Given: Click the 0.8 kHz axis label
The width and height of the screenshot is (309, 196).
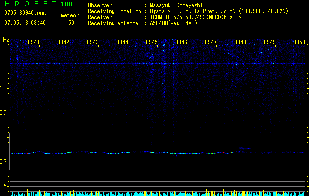Looking at the screenshot, I should [x=3, y=137].
